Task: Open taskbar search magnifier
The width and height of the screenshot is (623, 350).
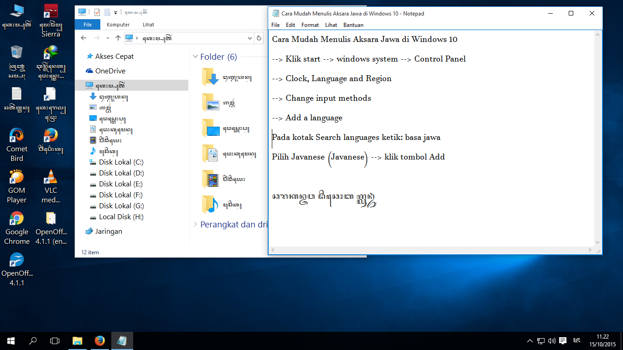Action: point(33,340)
